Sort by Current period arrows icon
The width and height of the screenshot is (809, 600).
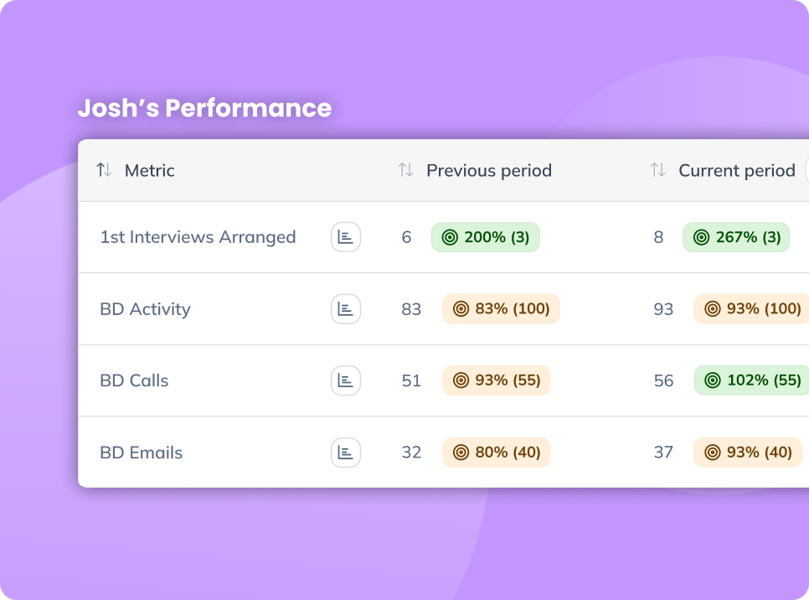657,169
